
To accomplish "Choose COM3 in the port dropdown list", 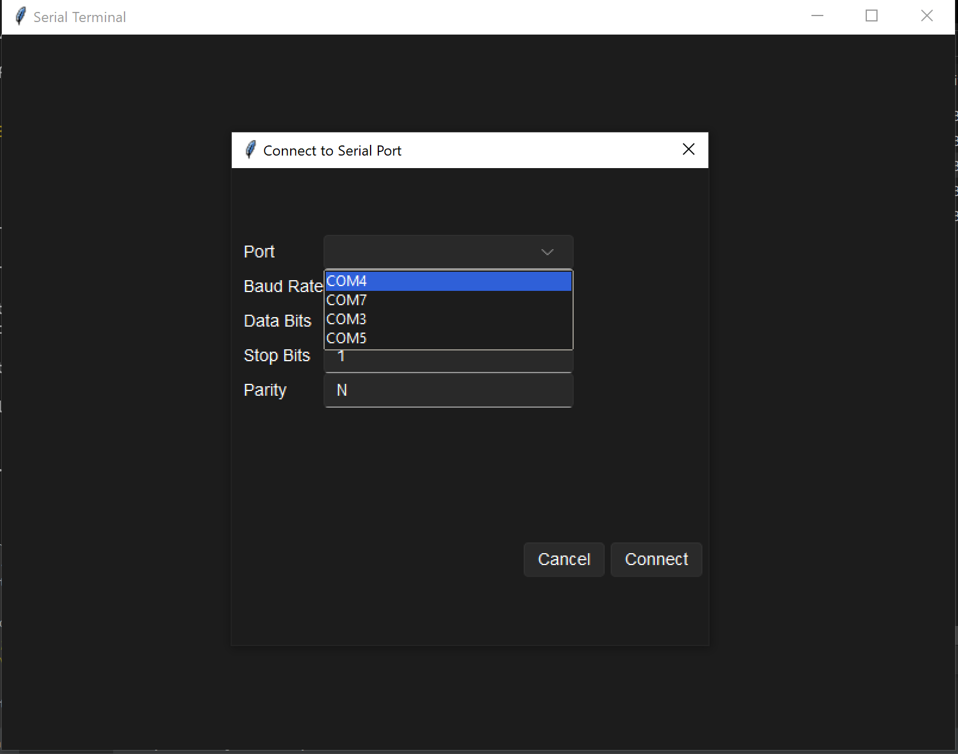I will tap(449, 319).
